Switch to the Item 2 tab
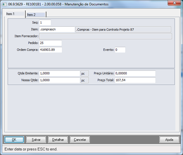 click(x=36, y=15)
